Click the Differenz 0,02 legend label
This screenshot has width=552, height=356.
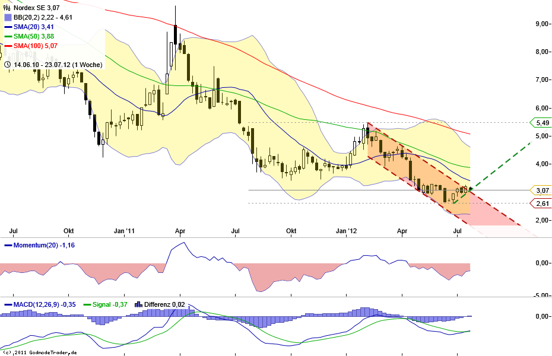(x=164, y=304)
